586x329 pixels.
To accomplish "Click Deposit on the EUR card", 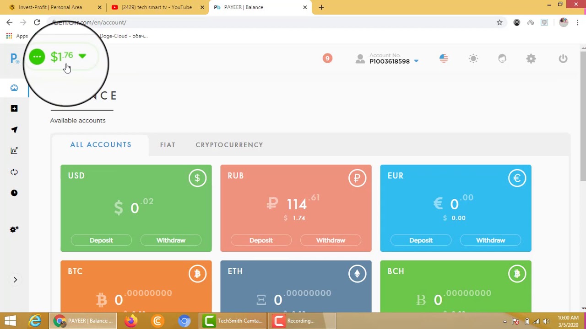I will 421,240.
